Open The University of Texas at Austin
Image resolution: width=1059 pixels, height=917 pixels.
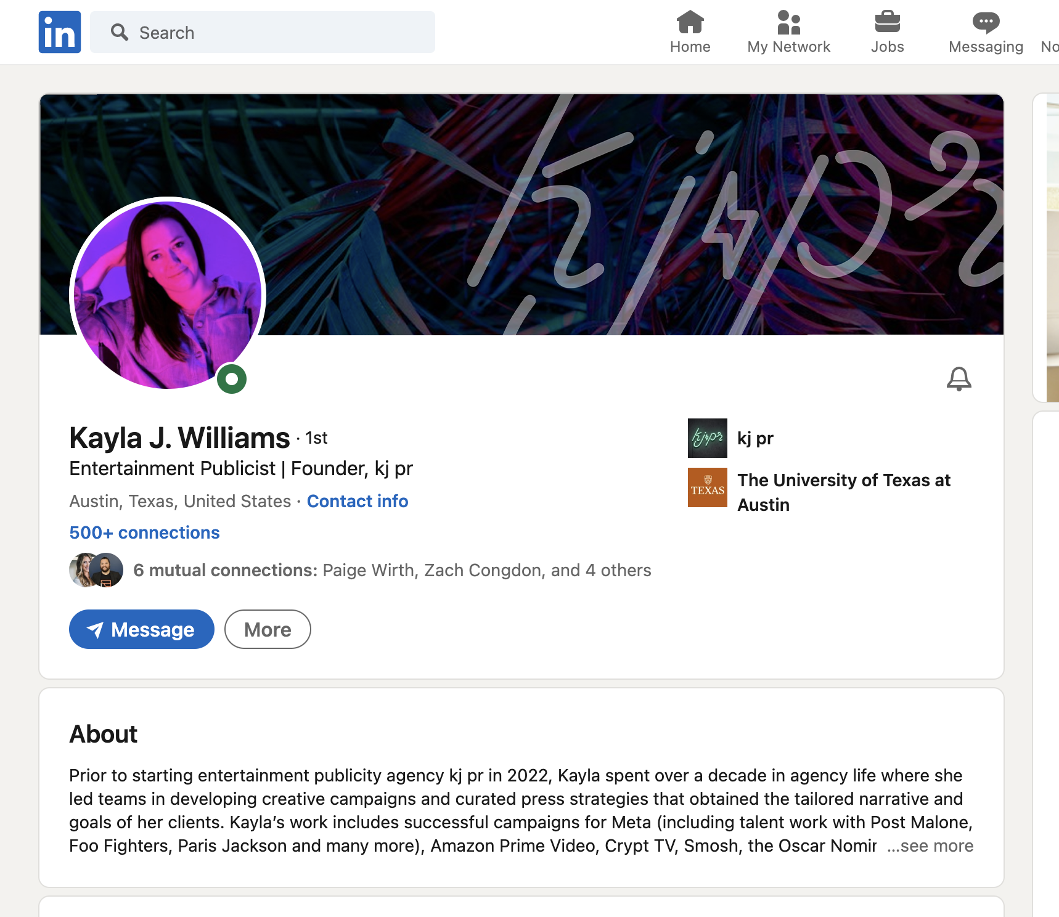[844, 492]
